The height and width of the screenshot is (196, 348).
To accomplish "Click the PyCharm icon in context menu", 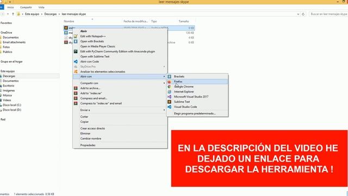I will click(76, 51).
